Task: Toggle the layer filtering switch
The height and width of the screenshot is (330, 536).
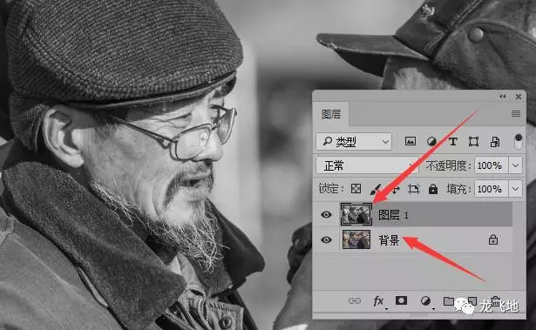Action: pos(519,141)
